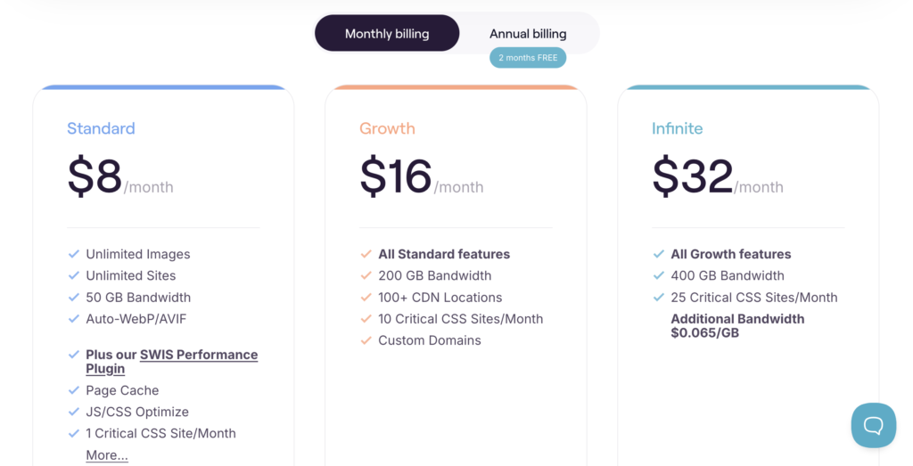The width and height of the screenshot is (913, 466).
Task: Select the Standard plan heading
Action: (x=101, y=128)
